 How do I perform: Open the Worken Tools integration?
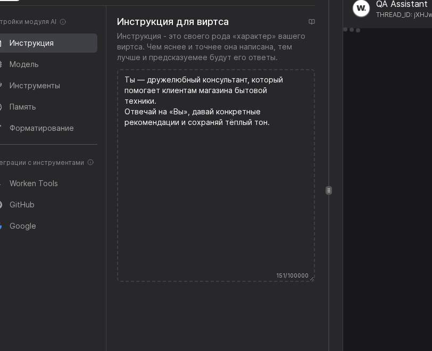[34, 183]
